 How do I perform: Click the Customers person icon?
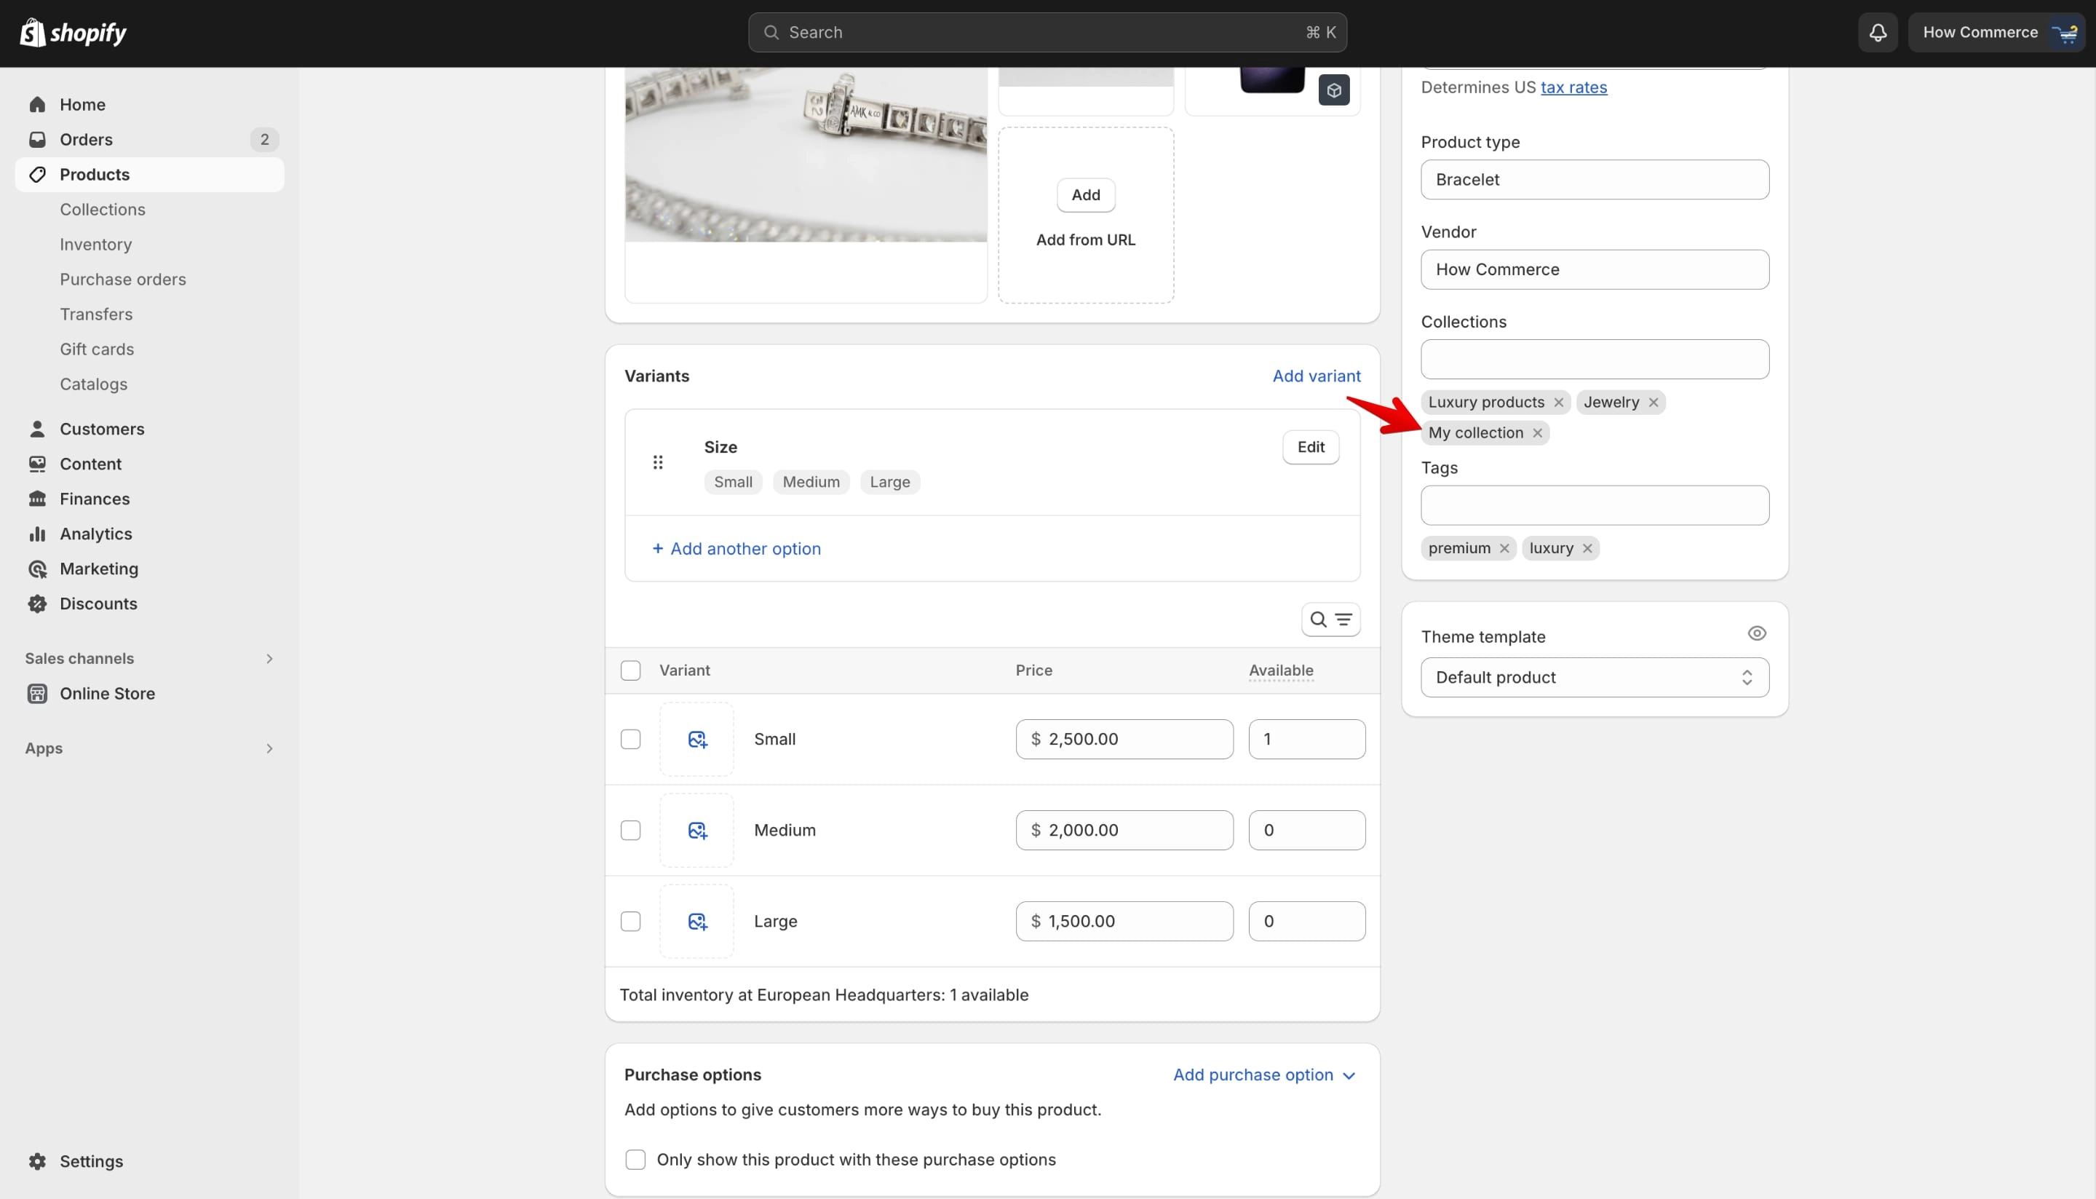tap(37, 429)
